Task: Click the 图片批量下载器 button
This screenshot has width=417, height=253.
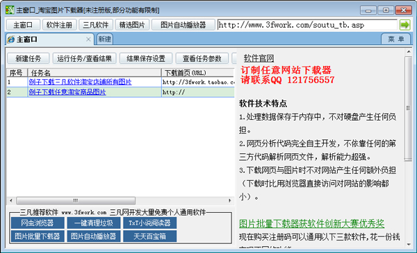Action: (x=38, y=236)
